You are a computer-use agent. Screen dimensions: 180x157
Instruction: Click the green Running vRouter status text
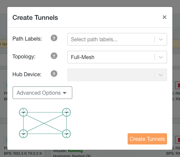76,151
